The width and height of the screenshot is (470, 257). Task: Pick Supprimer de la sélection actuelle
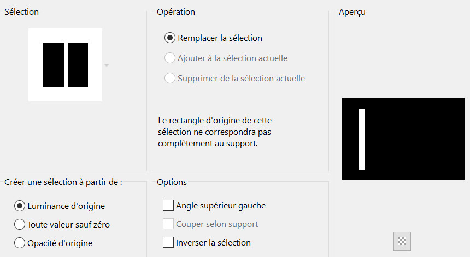click(x=170, y=79)
